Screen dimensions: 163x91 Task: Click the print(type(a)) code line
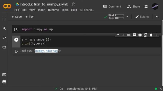click(34, 43)
